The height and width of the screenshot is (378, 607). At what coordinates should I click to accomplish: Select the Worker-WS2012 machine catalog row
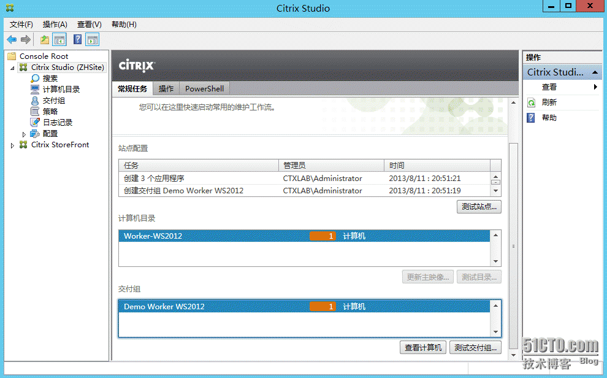(304, 236)
